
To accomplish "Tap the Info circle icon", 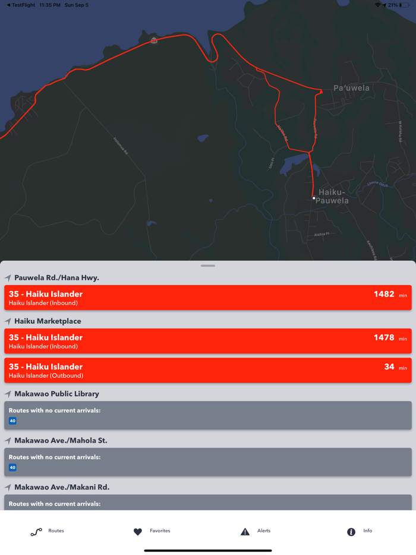I will 351,532.
